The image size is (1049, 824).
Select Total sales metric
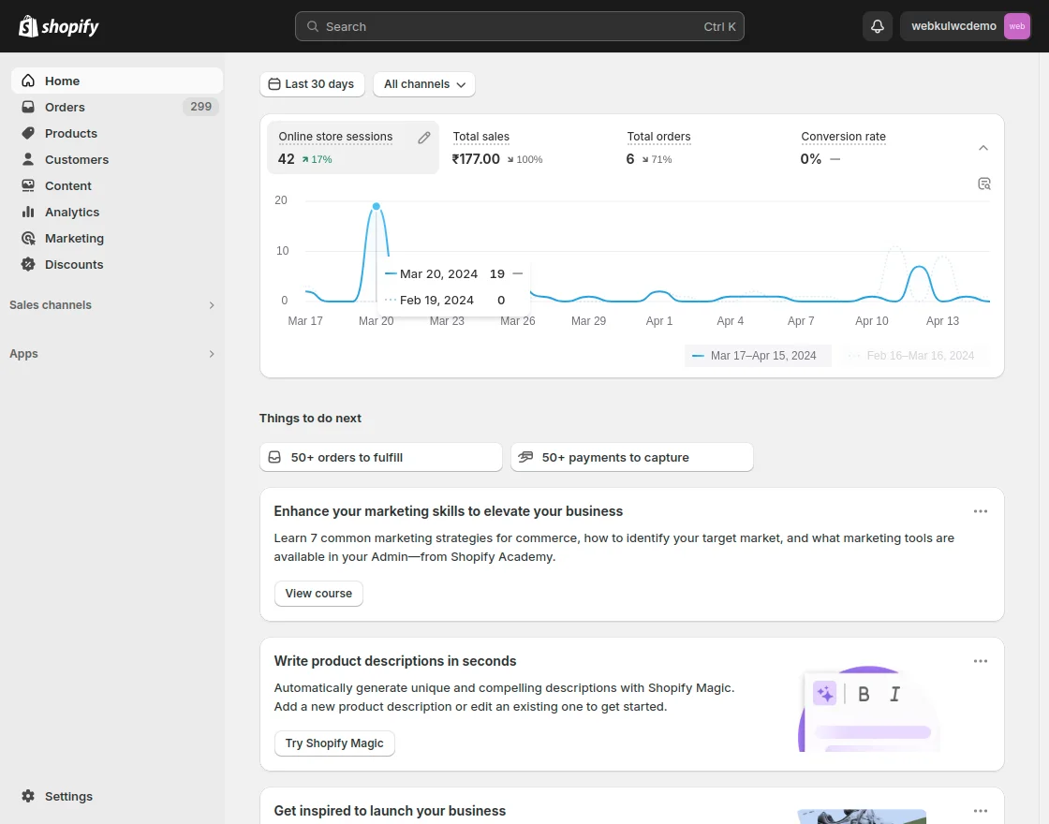pos(527,147)
